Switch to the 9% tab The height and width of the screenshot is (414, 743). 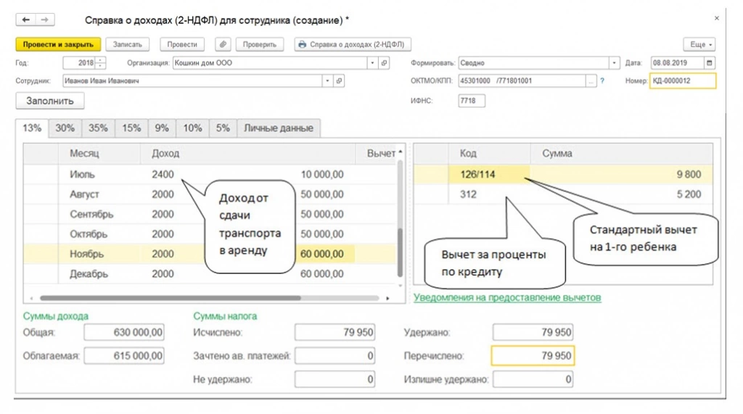pyautogui.click(x=162, y=128)
